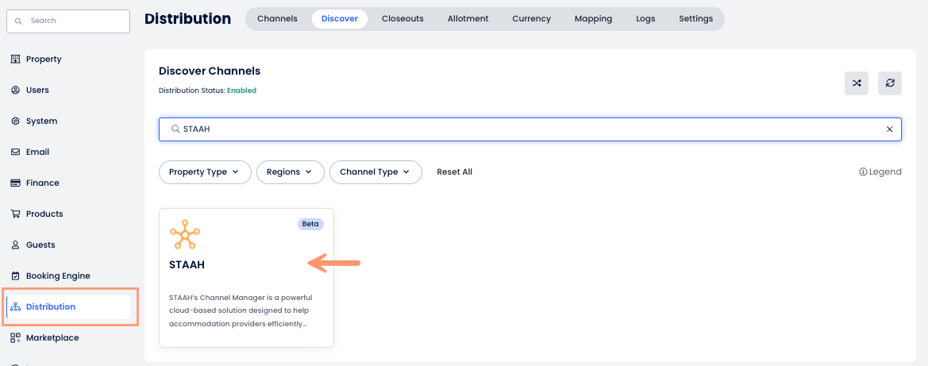Open Users in the sidebar

click(x=37, y=91)
